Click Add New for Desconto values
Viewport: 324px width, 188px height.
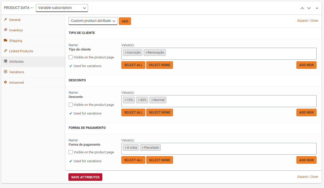(x=306, y=112)
